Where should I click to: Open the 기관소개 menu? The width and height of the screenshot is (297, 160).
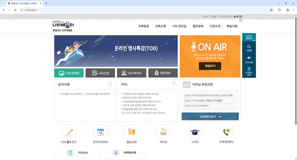point(215,26)
